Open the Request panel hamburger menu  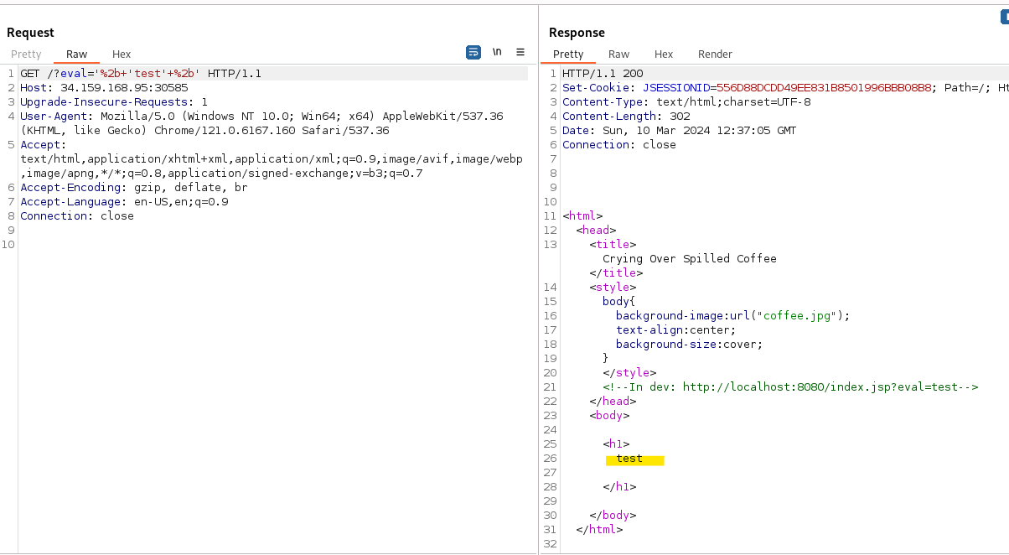(520, 52)
